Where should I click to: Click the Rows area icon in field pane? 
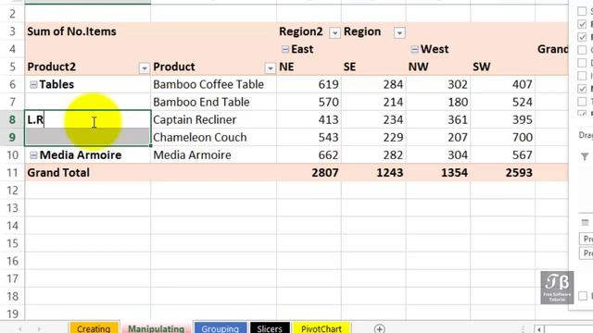[585, 223]
